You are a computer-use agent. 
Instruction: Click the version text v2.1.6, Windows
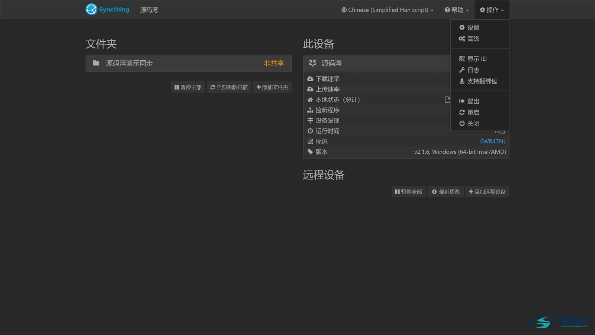(460, 152)
